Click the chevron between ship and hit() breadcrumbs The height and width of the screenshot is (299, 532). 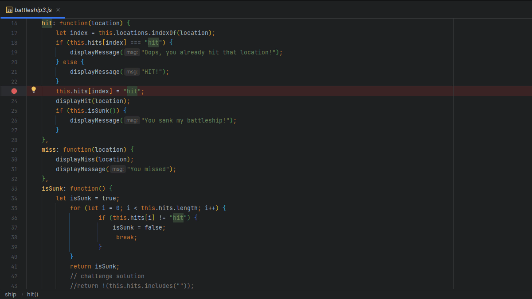[22, 294]
